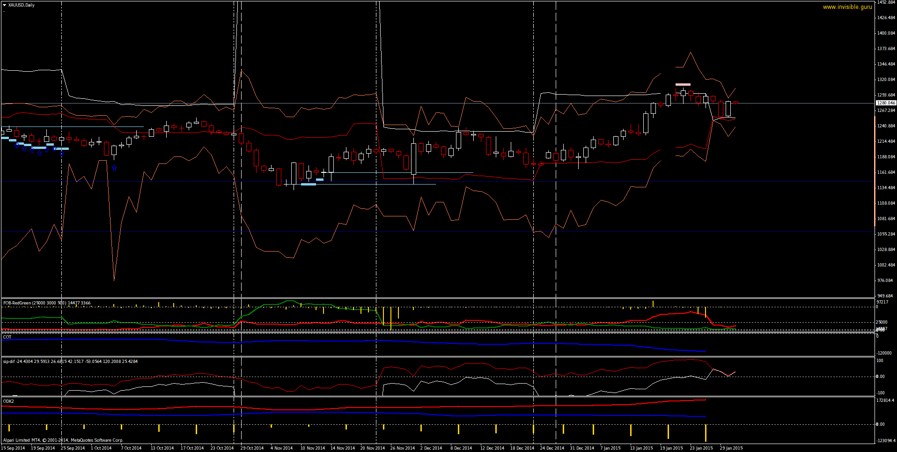The width and height of the screenshot is (897, 452).
Task: Open the chart menu arrow beside XAUUSD,Daily
Action: pyautogui.click(x=4, y=5)
